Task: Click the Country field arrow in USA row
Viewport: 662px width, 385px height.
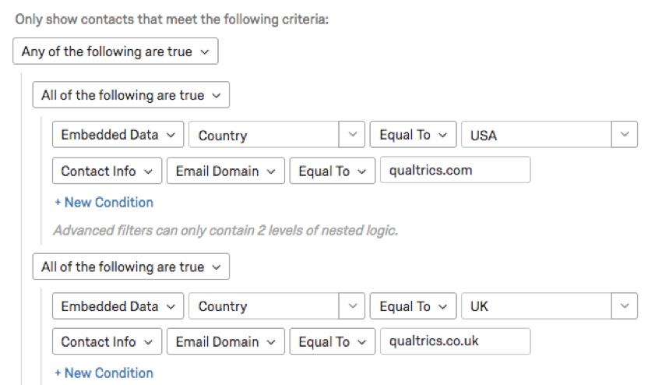Action: tap(352, 135)
